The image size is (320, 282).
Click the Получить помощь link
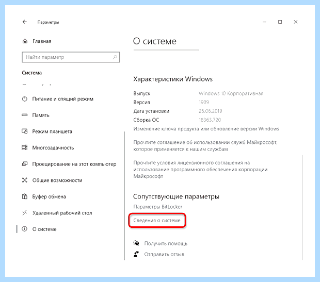[x=166, y=243]
